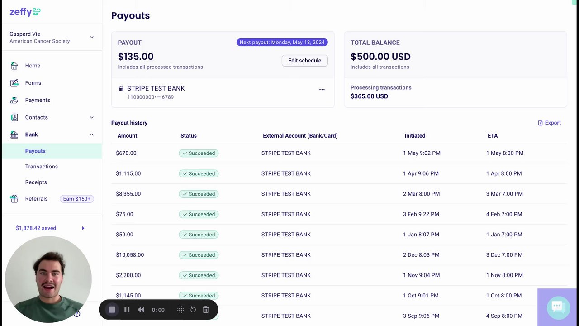579x326 pixels.
Task: Open the Receipts menu item
Action: [x=36, y=182]
